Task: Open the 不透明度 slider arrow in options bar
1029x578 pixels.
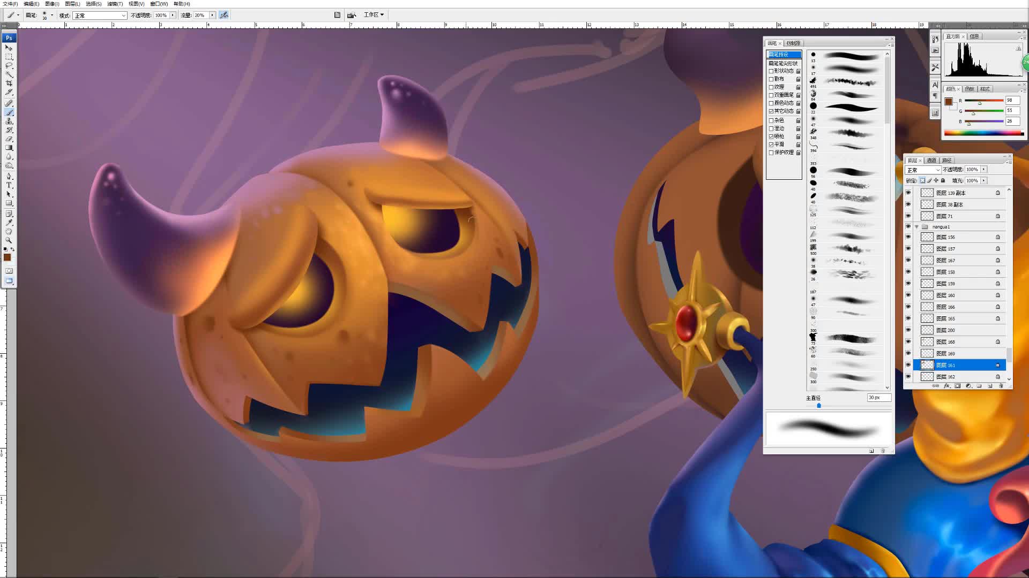Action: click(173, 15)
